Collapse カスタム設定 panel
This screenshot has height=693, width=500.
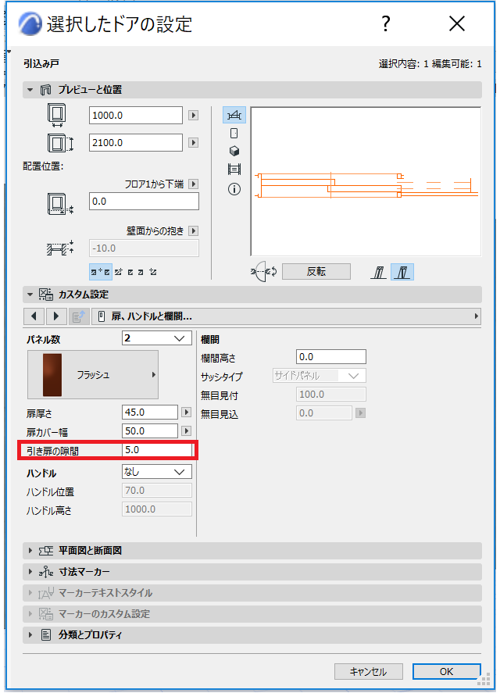(x=30, y=295)
